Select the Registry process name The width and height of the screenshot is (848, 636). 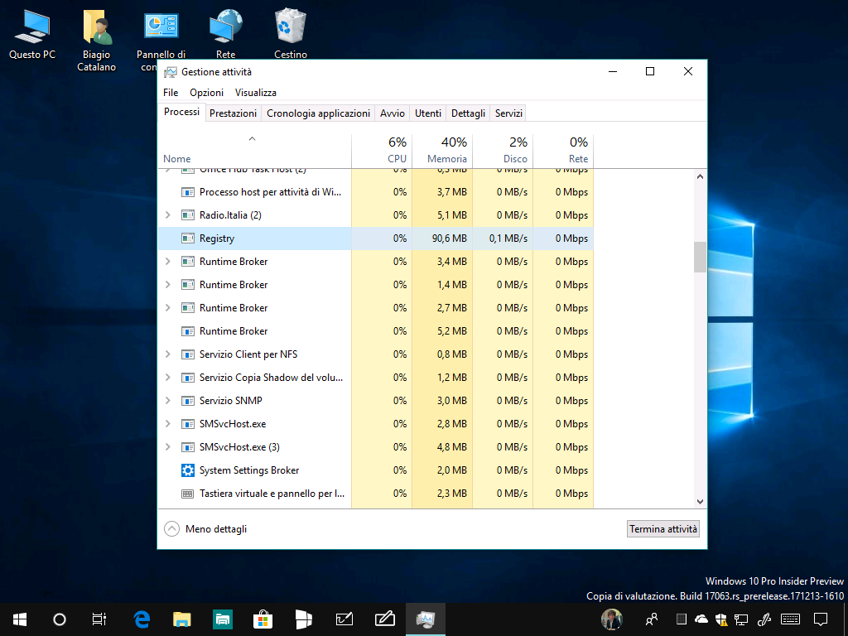[x=217, y=238]
